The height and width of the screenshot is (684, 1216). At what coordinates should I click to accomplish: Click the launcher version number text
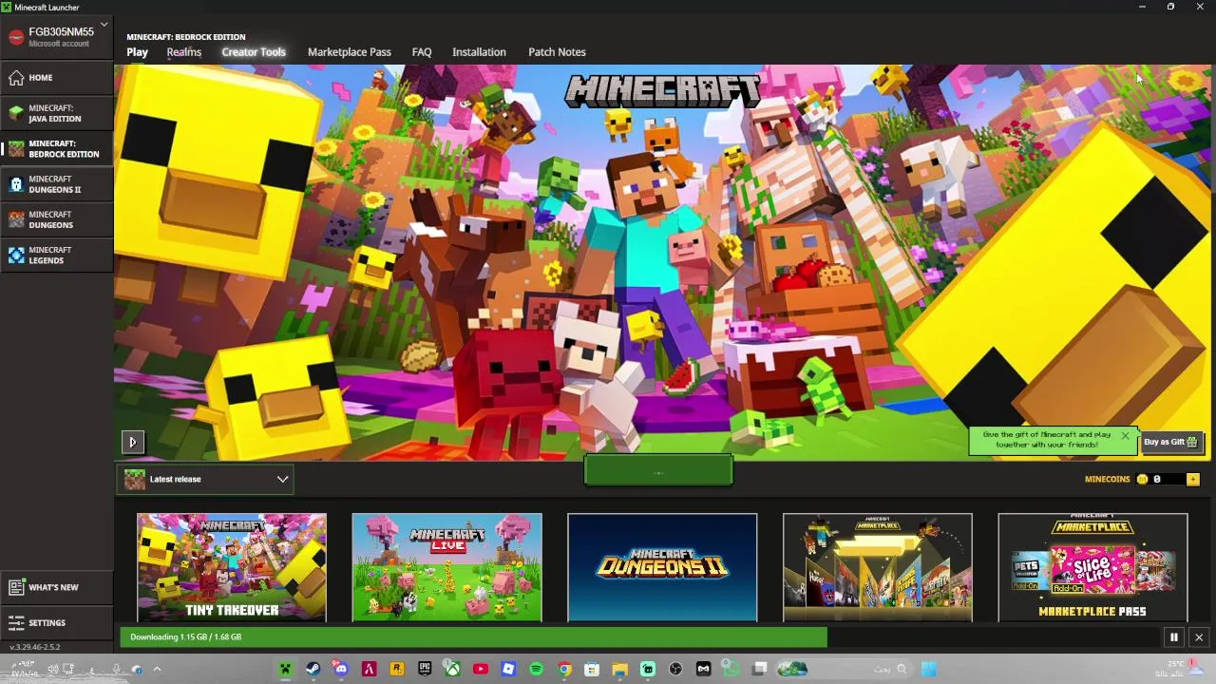coord(34,647)
